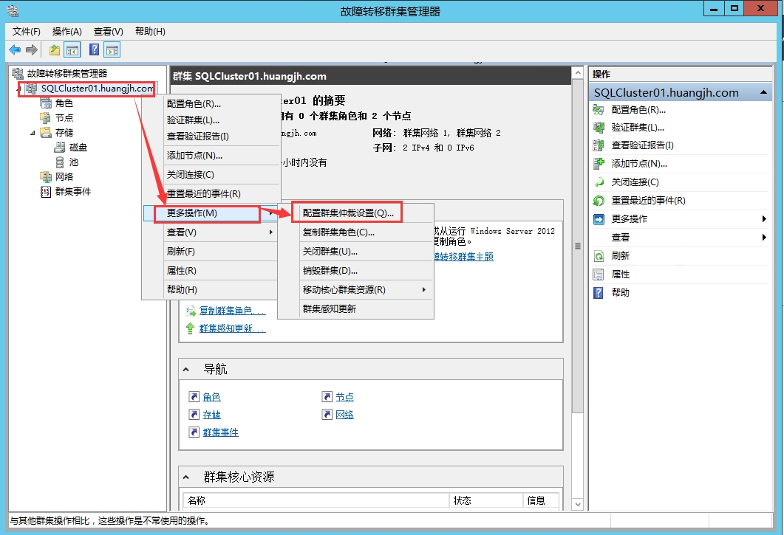Collapse the 群集核心资源 section
The height and width of the screenshot is (535, 784).
(186, 477)
